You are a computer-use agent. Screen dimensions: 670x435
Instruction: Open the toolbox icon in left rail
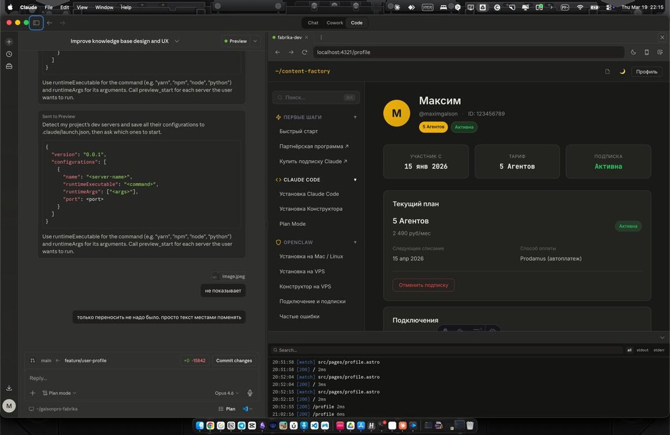(9, 66)
